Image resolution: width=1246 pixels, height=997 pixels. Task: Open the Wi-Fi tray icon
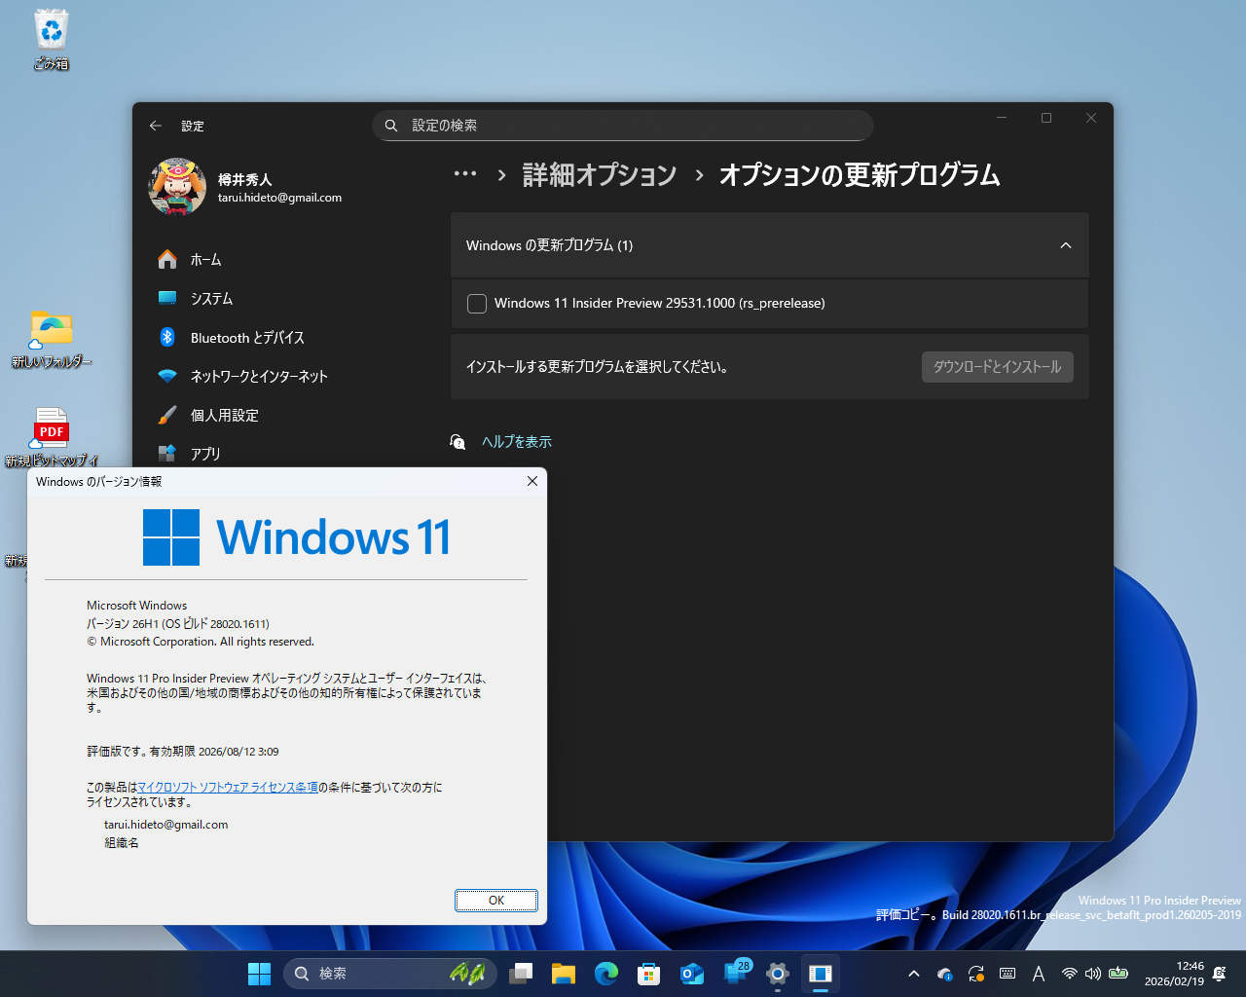coord(1069,973)
